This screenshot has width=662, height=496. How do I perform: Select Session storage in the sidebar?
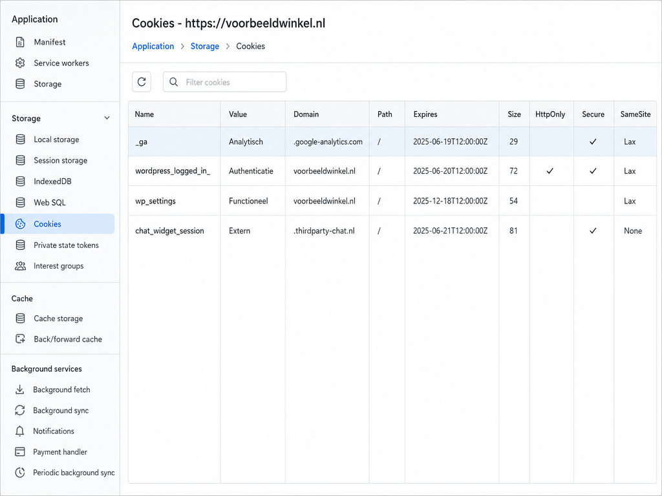pyautogui.click(x=60, y=160)
